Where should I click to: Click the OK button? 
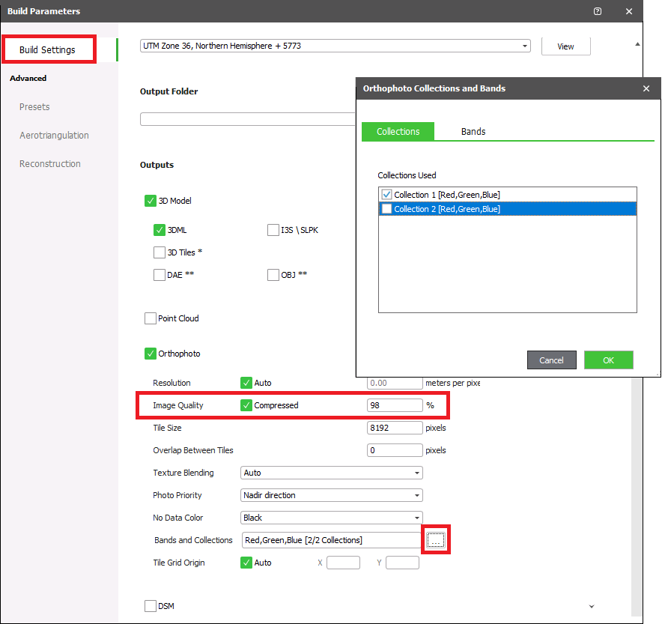(x=608, y=360)
